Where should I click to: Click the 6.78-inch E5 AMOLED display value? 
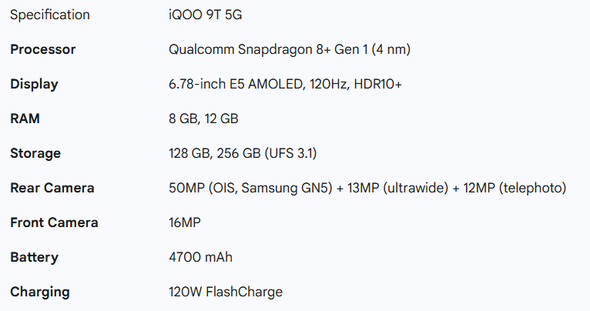[x=285, y=84]
